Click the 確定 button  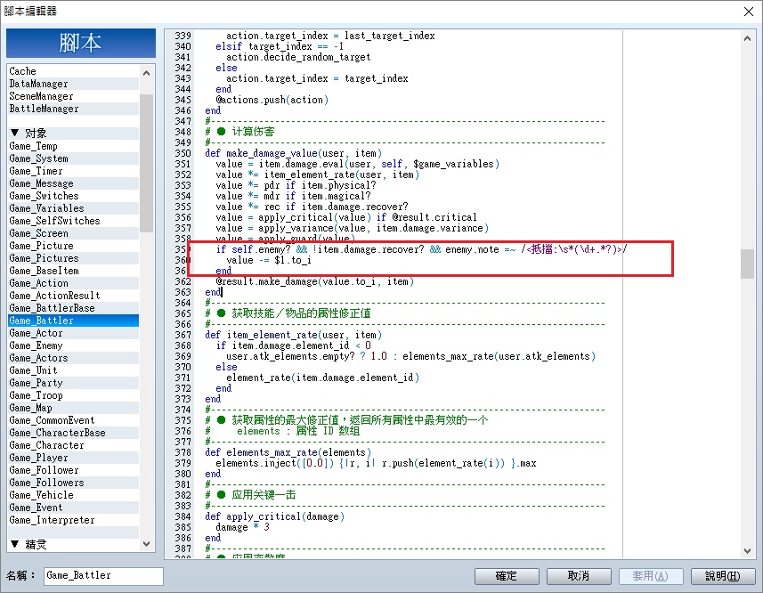pyautogui.click(x=506, y=576)
